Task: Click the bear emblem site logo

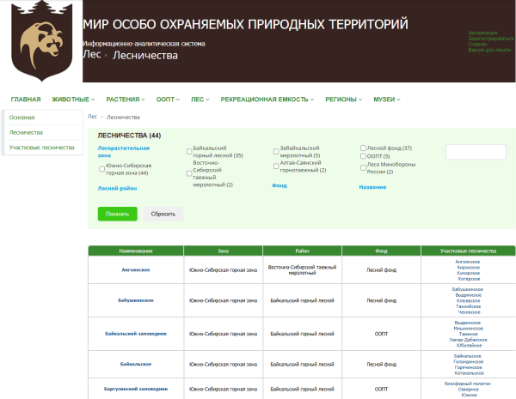Action: pos(41,41)
